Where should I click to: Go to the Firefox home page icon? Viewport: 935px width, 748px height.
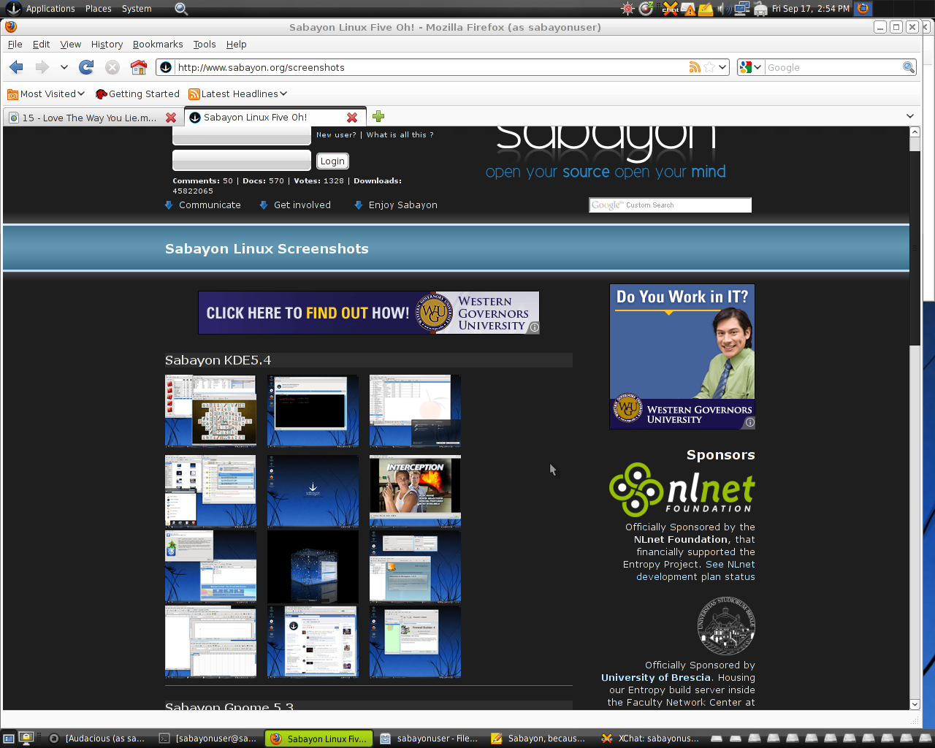coord(139,67)
